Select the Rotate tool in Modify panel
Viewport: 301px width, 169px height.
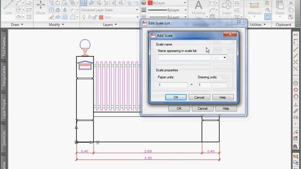click(58, 3)
